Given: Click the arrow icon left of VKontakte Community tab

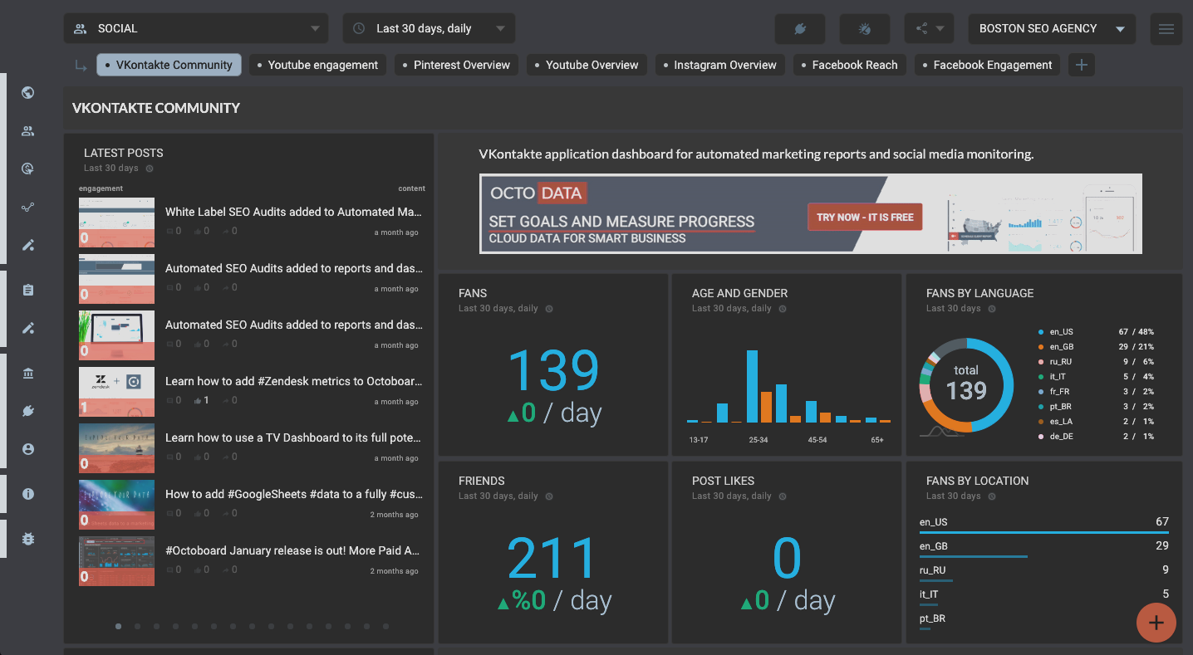Looking at the screenshot, I should point(81,66).
